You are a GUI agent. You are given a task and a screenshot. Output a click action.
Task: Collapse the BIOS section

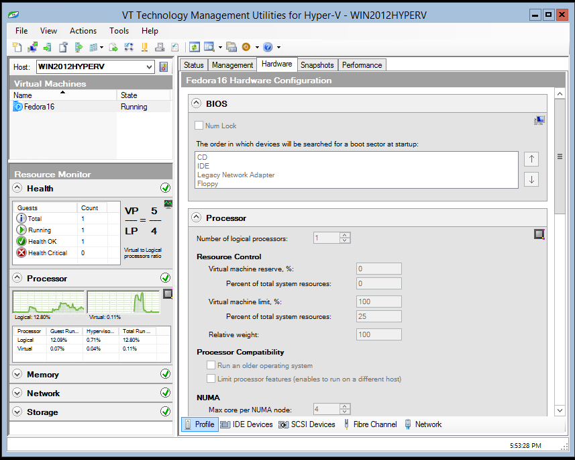195,103
